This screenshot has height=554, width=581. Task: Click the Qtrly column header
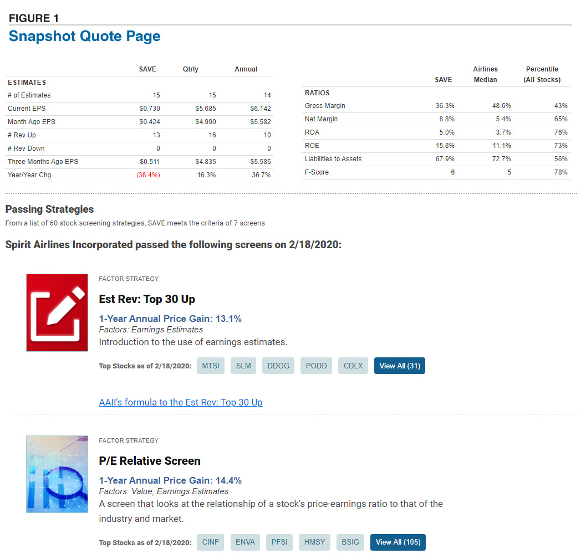click(191, 69)
